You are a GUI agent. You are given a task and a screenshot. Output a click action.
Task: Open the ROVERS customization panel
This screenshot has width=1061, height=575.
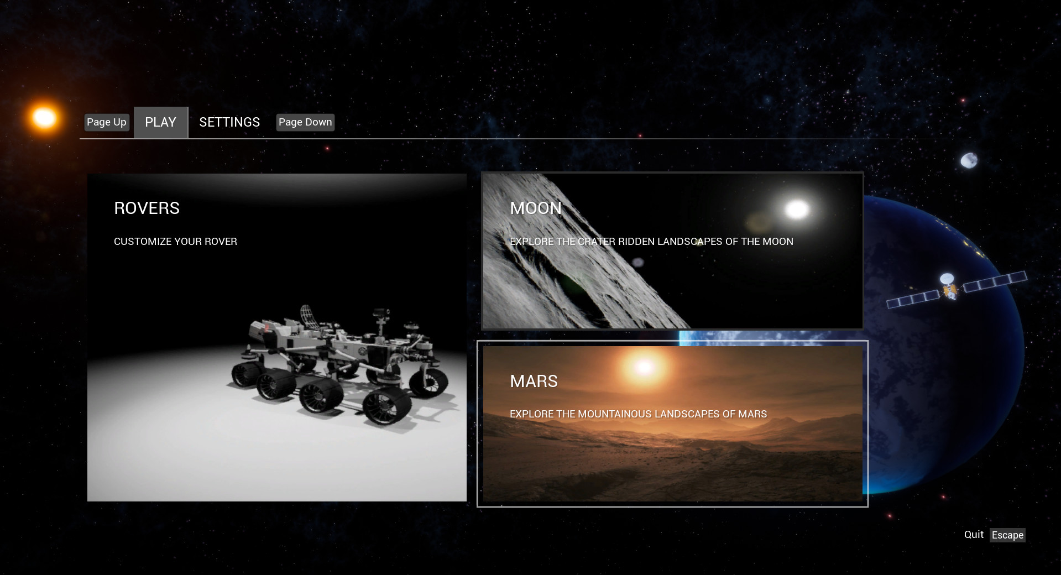pos(276,337)
